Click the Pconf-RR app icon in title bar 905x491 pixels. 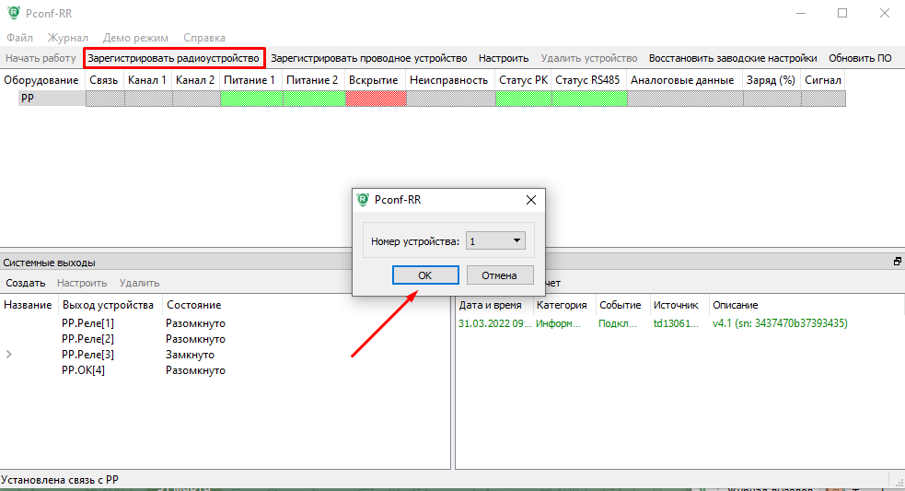pyautogui.click(x=13, y=13)
